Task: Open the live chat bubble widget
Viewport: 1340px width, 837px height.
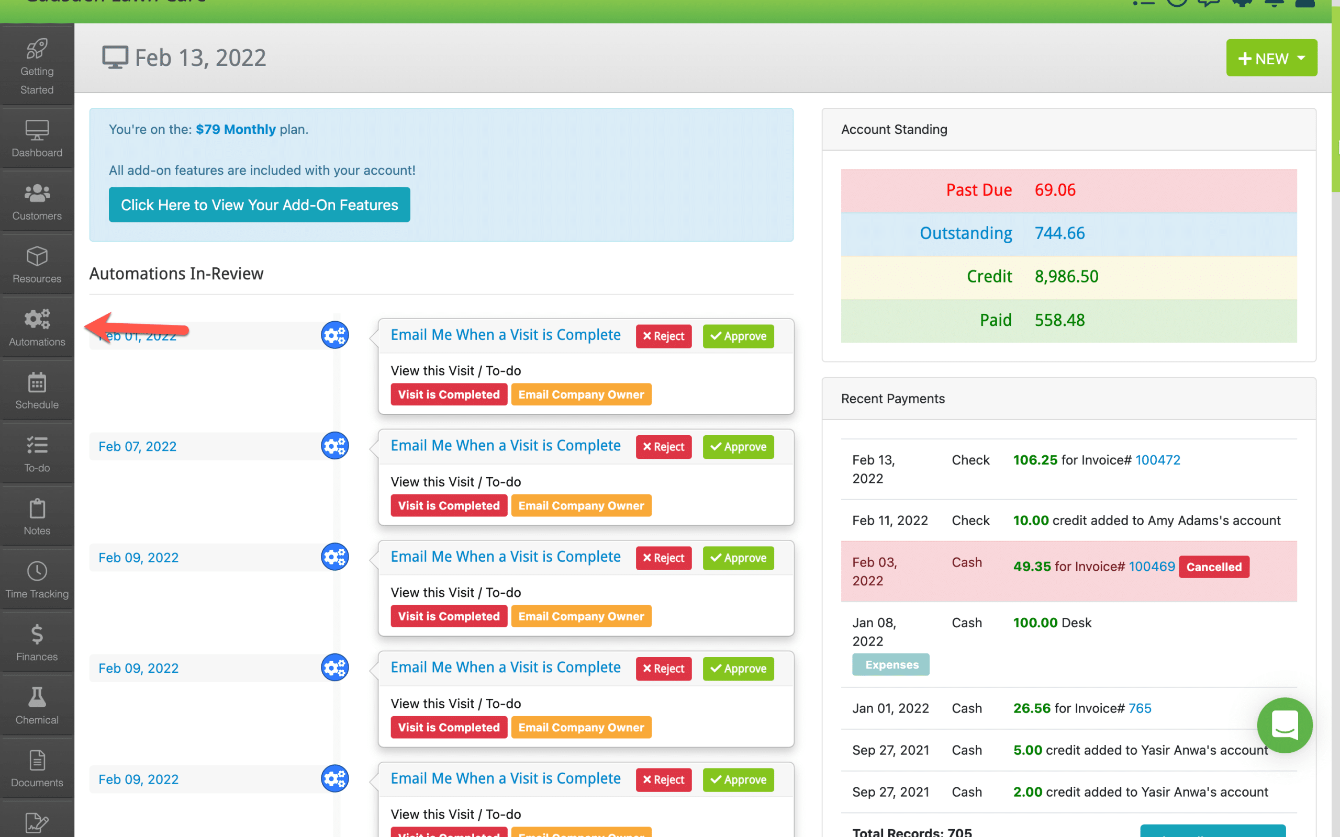Action: pos(1285,725)
